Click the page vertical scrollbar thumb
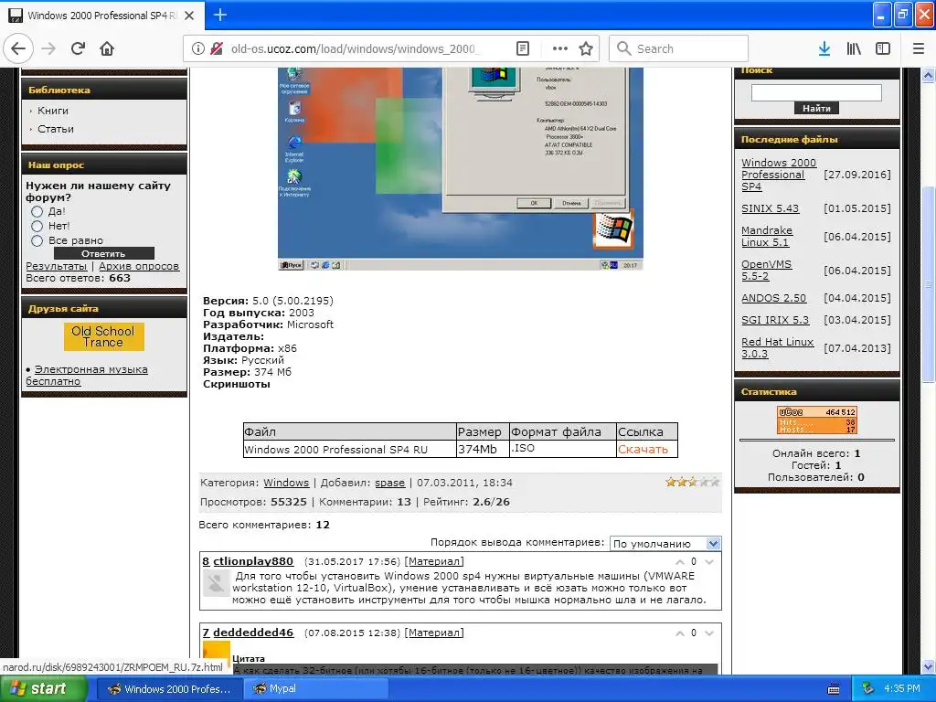 928,285
